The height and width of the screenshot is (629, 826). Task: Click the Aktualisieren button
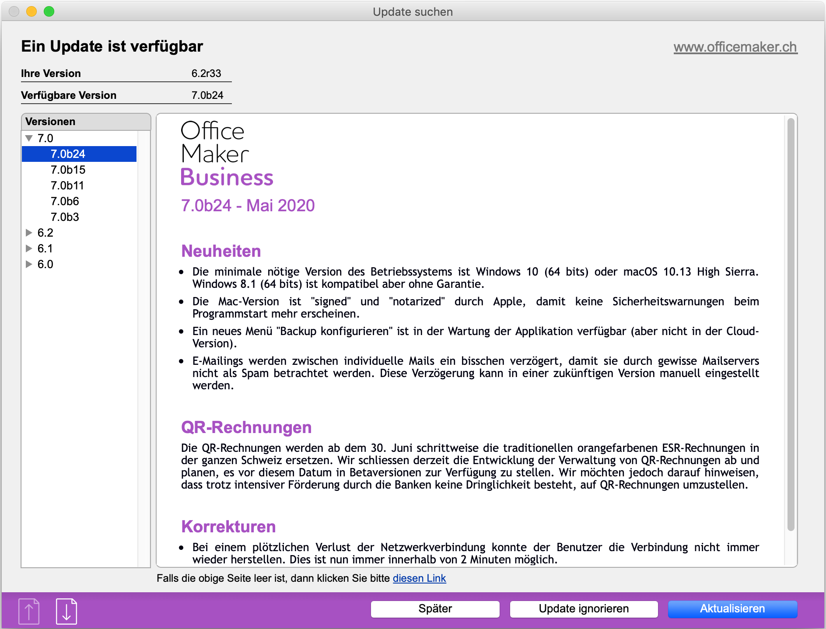click(733, 609)
